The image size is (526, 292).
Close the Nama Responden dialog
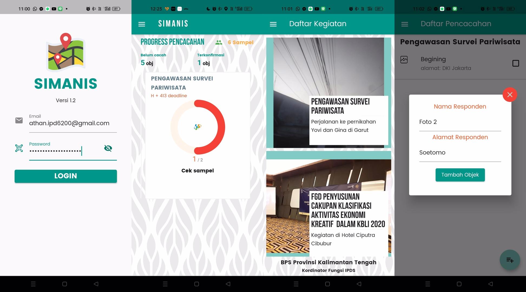coord(510,95)
